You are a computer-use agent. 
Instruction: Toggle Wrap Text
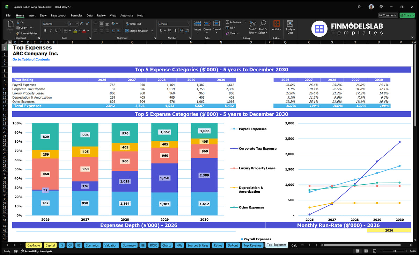[x=133, y=24]
